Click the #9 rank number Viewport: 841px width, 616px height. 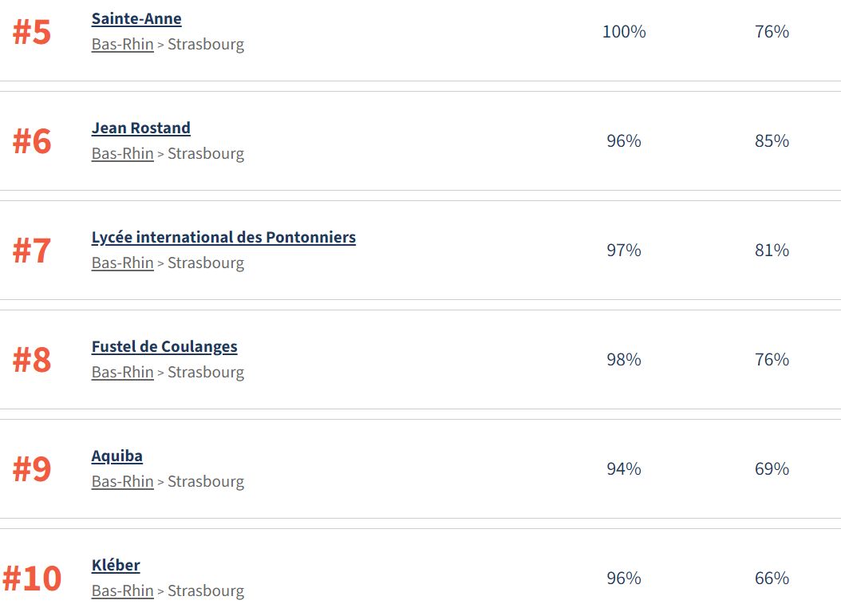pos(32,470)
